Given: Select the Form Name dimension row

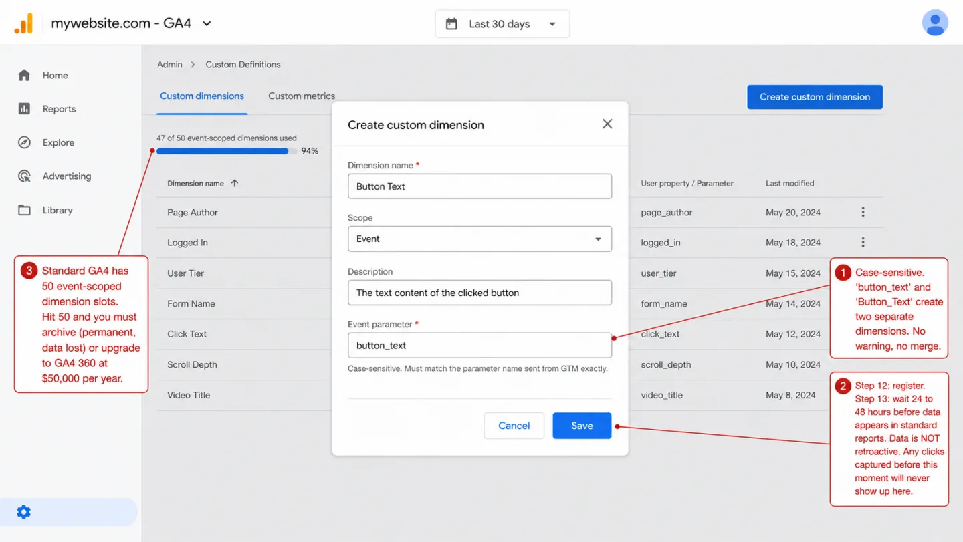Looking at the screenshot, I should pyautogui.click(x=520, y=303).
